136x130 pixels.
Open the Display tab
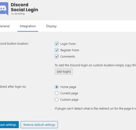pos(51,26)
